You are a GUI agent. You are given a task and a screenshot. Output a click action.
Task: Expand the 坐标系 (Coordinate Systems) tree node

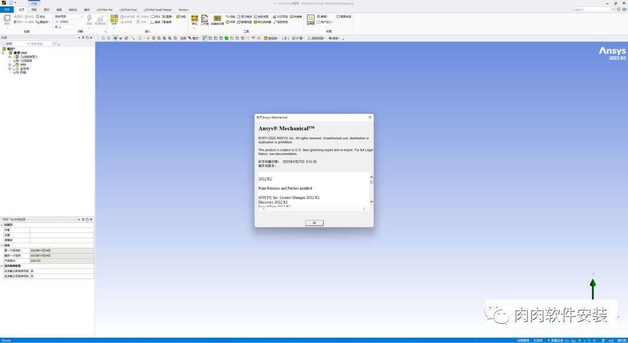(x=10, y=68)
